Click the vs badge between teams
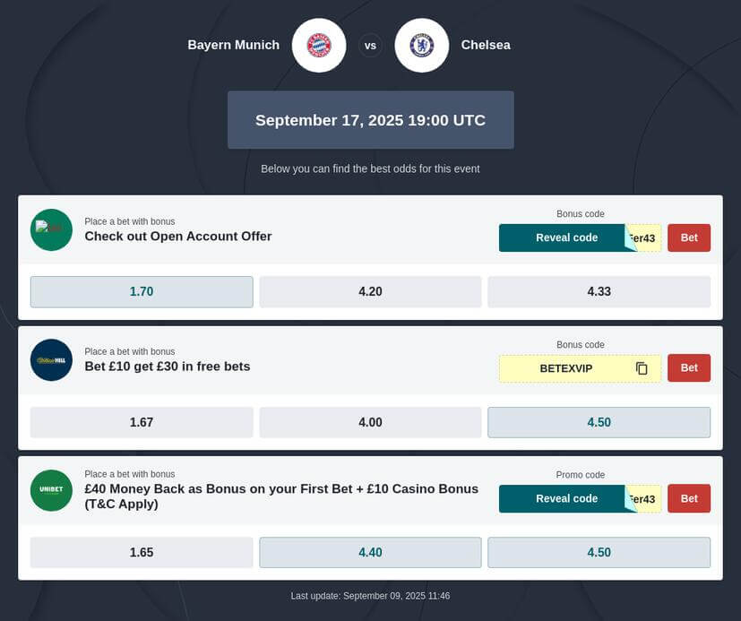 (371, 46)
